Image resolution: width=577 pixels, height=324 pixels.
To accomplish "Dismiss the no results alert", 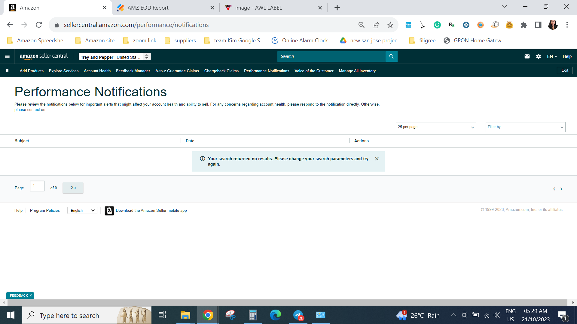I will pos(377,159).
